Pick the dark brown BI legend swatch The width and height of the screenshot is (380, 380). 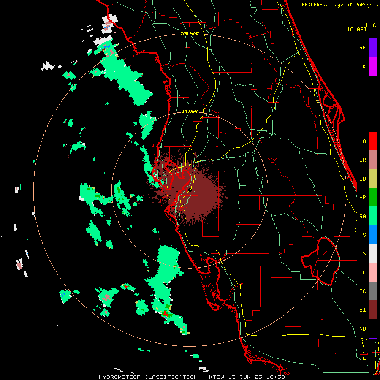(373, 310)
